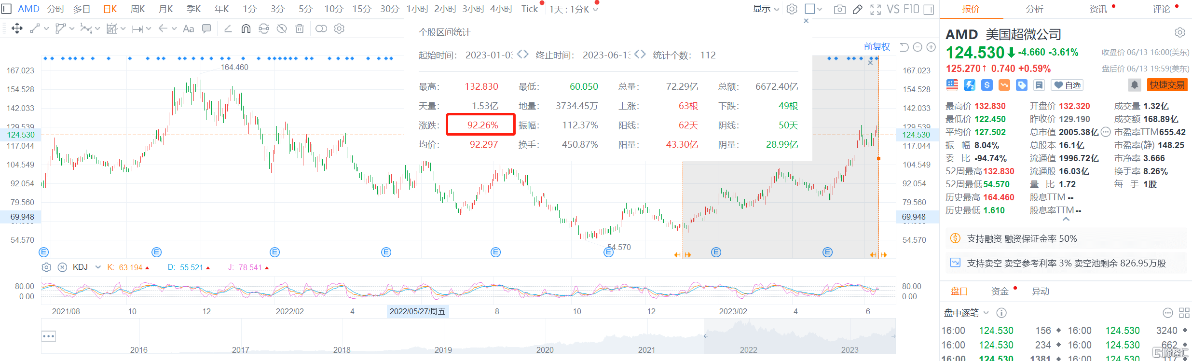
Task: Zoom in chart with plus icon
Action: tap(931, 47)
